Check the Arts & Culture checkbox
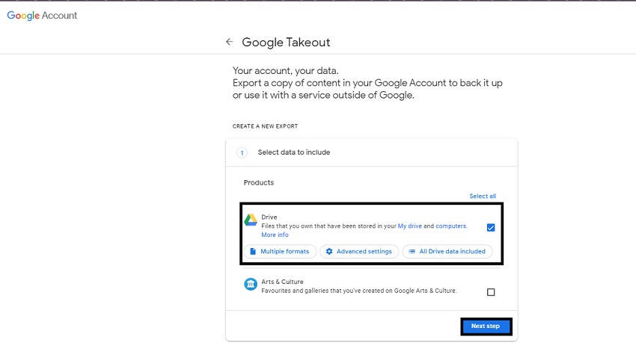This screenshot has width=636, height=343. (491, 292)
